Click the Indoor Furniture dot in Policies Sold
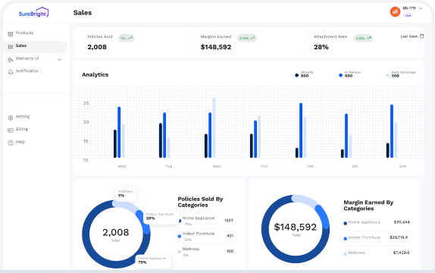 (x=180, y=237)
